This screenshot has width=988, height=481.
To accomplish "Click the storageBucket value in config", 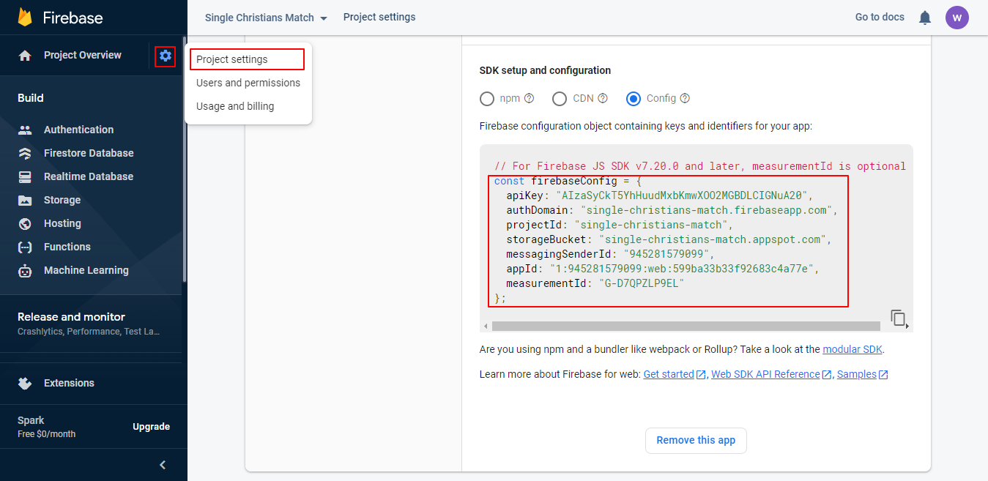I will (x=712, y=239).
